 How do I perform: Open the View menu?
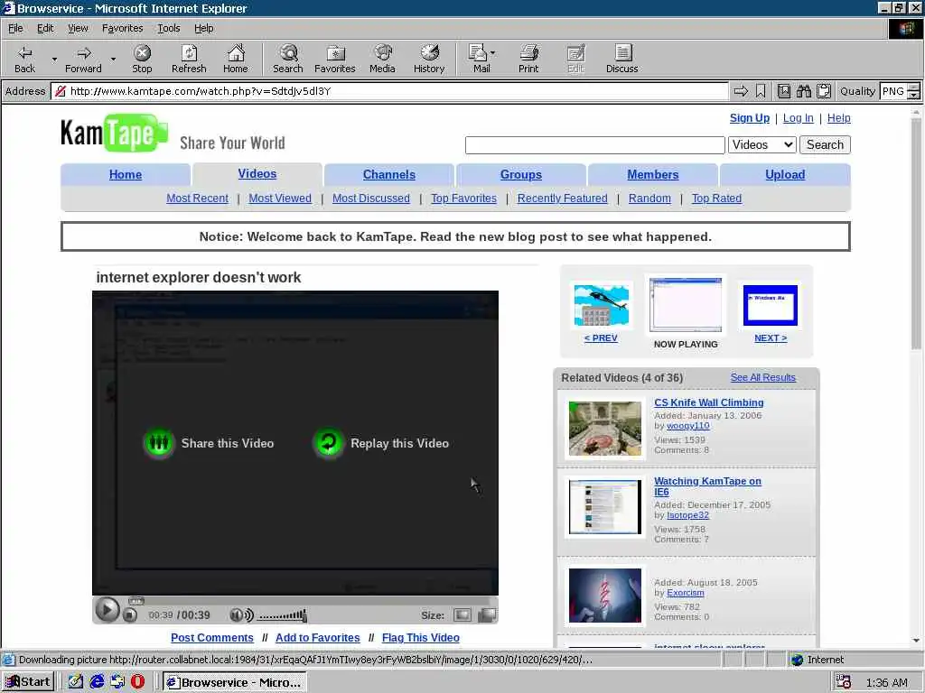click(x=78, y=28)
